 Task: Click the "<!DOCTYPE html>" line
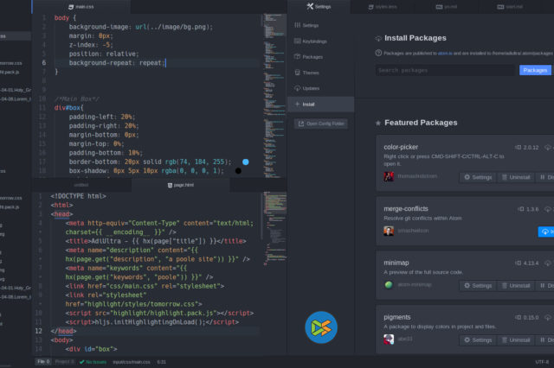[x=78, y=196]
